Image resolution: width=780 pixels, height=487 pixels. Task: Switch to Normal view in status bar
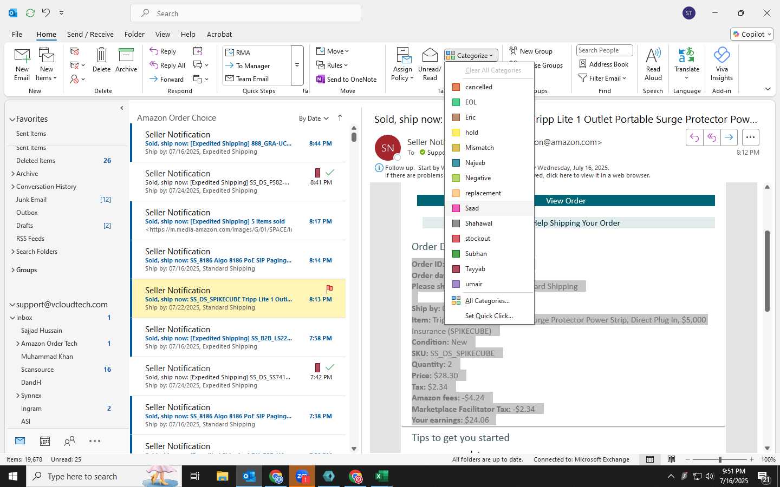pos(650,459)
